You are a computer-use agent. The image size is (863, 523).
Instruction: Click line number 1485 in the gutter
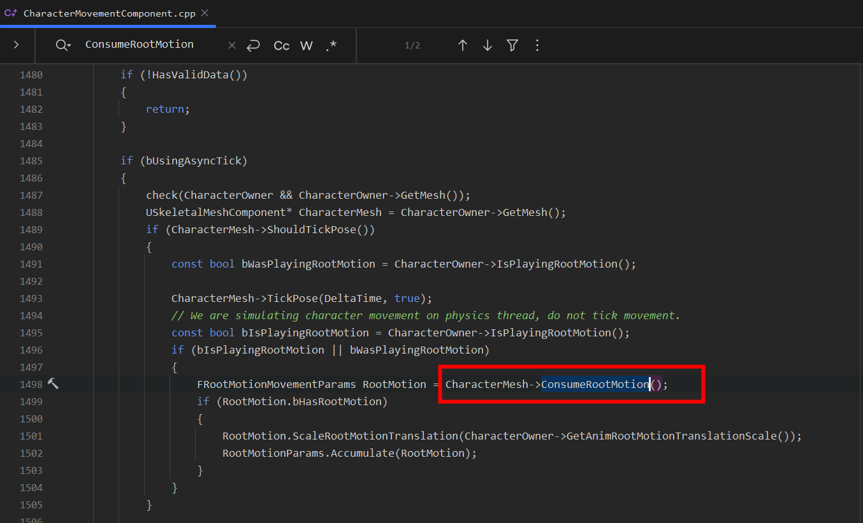(x=31, y=161)
